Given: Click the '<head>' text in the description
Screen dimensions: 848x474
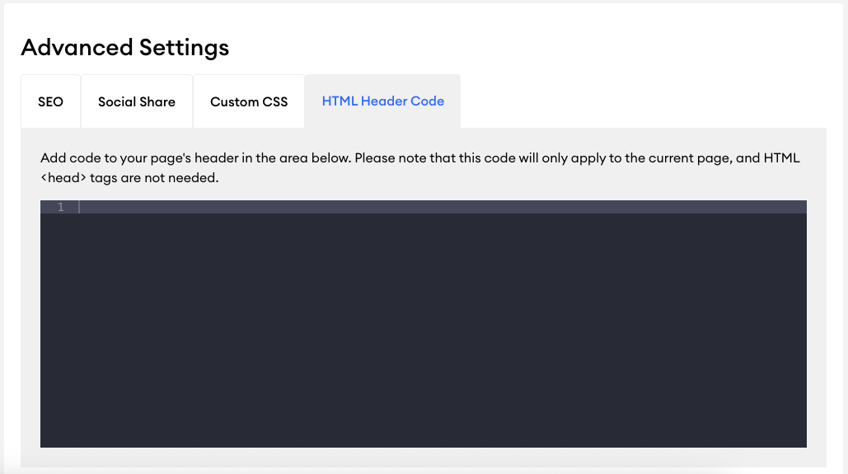Looking at the screenshot, I should coord(63,177).
